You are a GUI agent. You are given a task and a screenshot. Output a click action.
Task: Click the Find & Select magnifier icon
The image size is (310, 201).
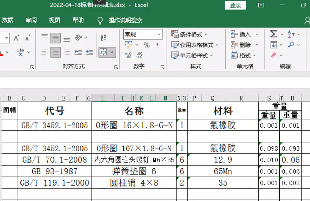click(291, 45)
